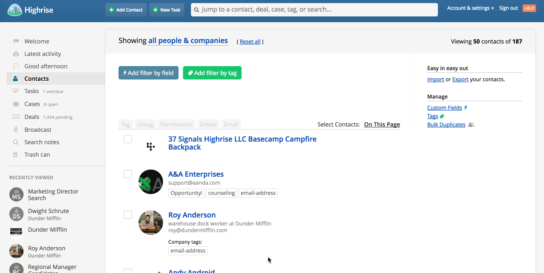544x273 pixels.
Task: Open Roy Anderson's name link in list
Action: click(x=192, y=215)
